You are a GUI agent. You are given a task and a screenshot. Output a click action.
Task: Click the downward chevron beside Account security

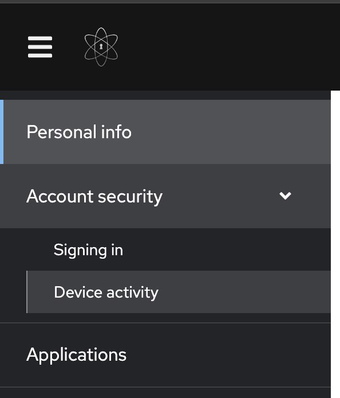[x=285, y=196]
